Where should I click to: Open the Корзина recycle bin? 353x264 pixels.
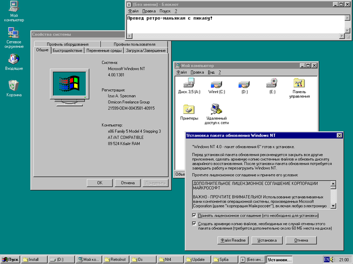(14, 85)
